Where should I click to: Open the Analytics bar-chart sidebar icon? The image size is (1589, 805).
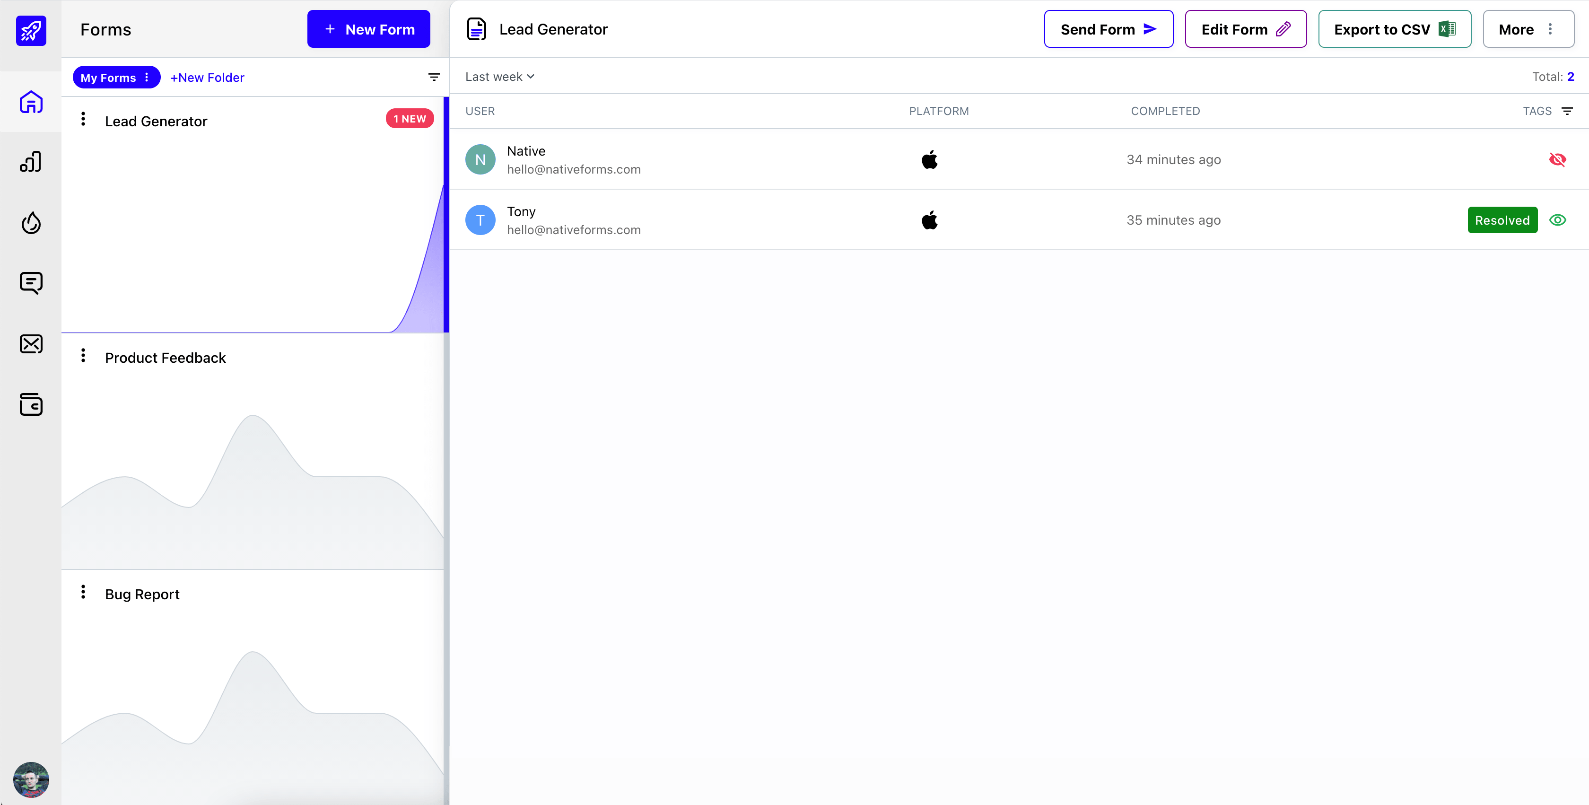[x=31, y=161]
